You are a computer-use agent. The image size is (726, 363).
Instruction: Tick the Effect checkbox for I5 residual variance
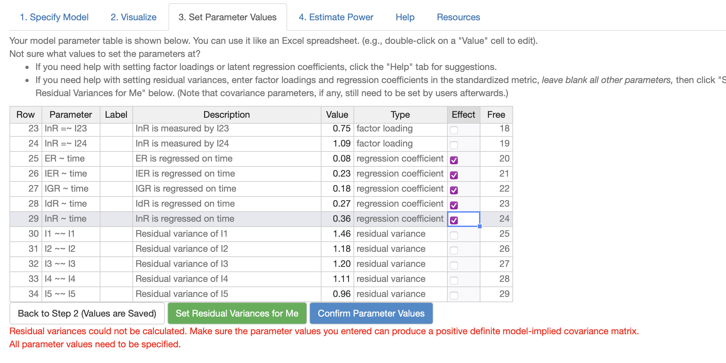click(x=454, y=295)
